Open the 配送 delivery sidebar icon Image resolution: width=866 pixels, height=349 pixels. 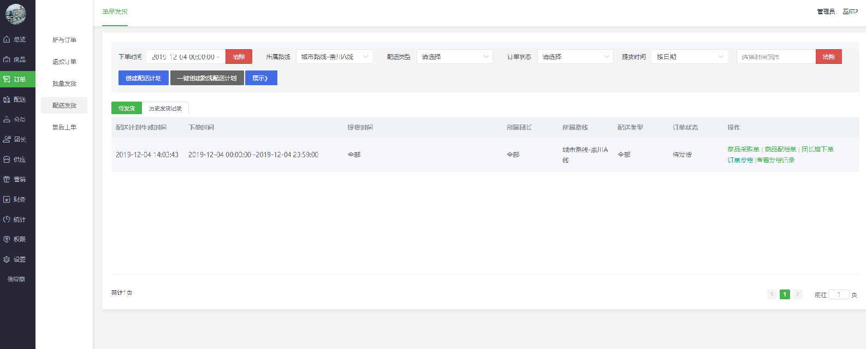[x=7, y=99]
